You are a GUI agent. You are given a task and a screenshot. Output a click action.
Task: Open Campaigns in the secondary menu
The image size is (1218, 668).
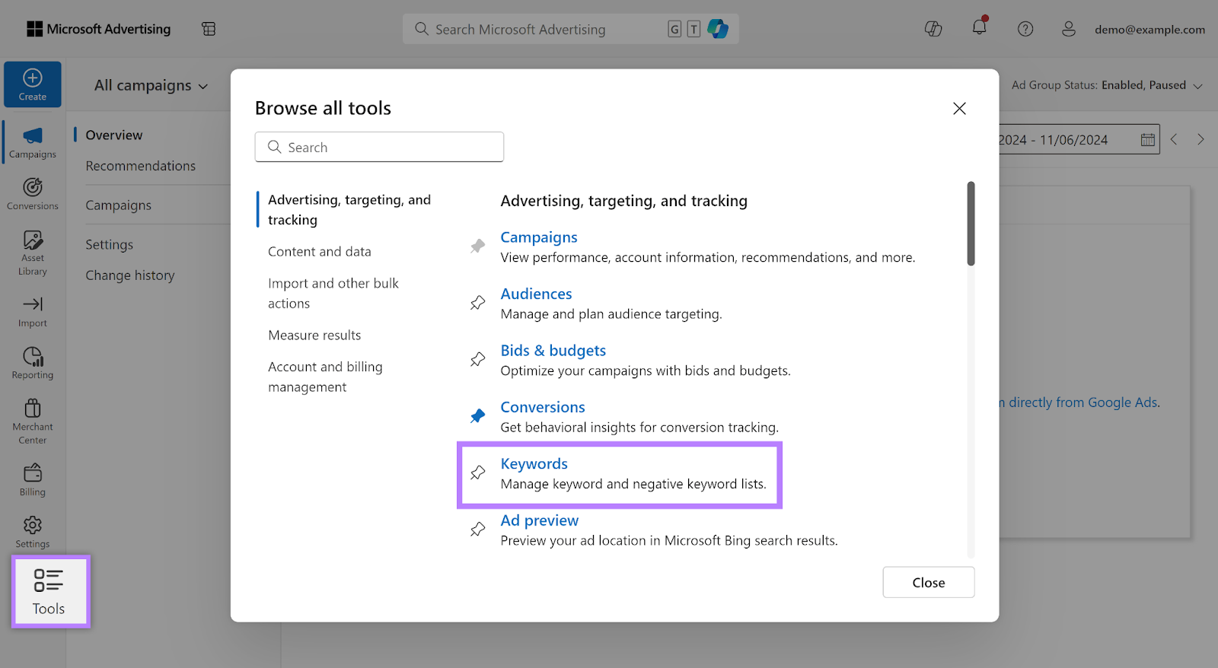(119, 205)
